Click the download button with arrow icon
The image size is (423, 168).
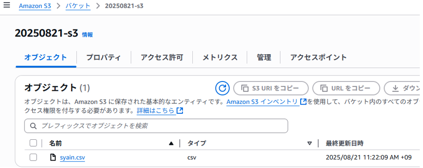tap(402, 88)
